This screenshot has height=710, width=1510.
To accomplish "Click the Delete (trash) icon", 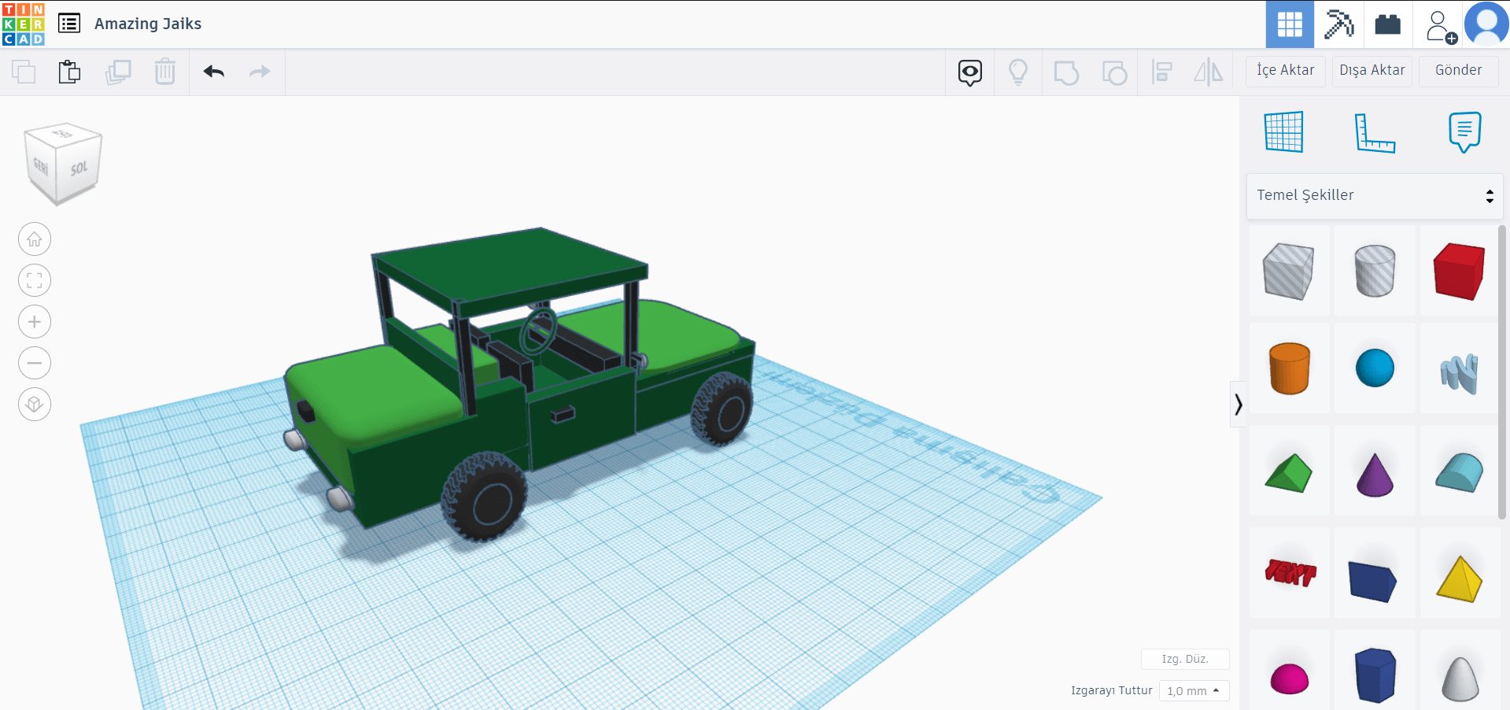I will pos(164,71).
